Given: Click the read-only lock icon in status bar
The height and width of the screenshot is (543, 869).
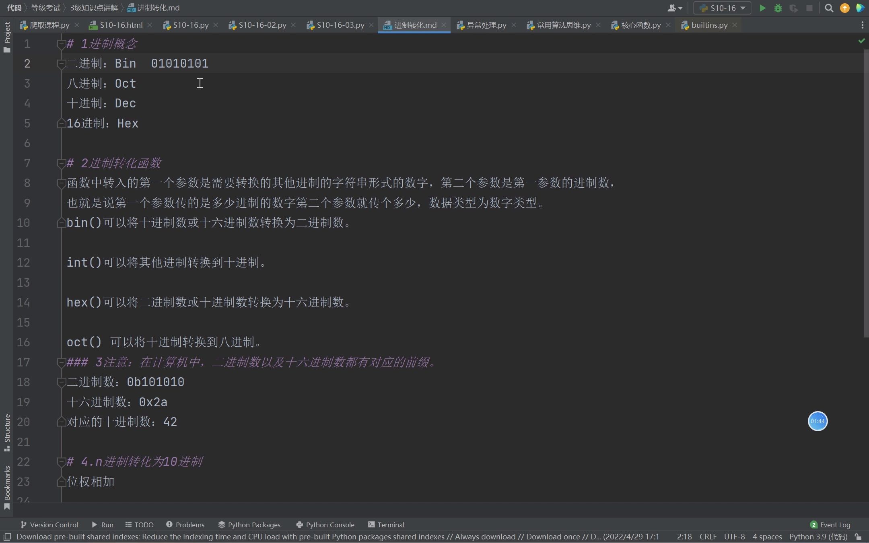Looking at the screenshot, I should [858, 537].
